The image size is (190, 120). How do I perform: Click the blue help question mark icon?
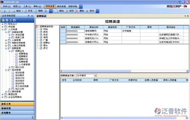pos(46,11)
